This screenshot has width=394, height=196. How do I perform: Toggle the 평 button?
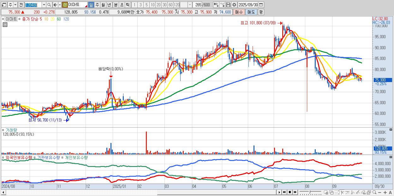(261, 12)
